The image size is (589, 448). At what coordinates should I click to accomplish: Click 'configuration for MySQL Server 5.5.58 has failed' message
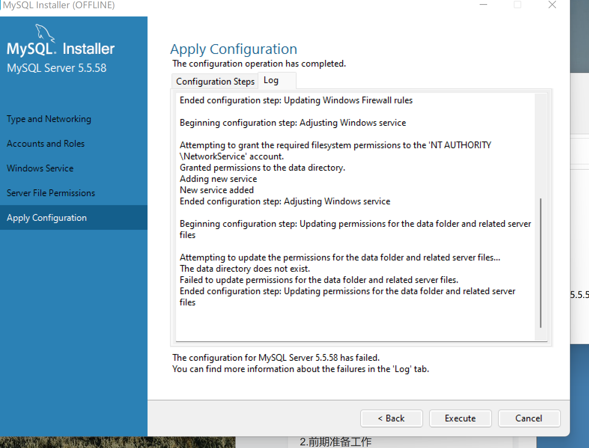pos(276,358)
